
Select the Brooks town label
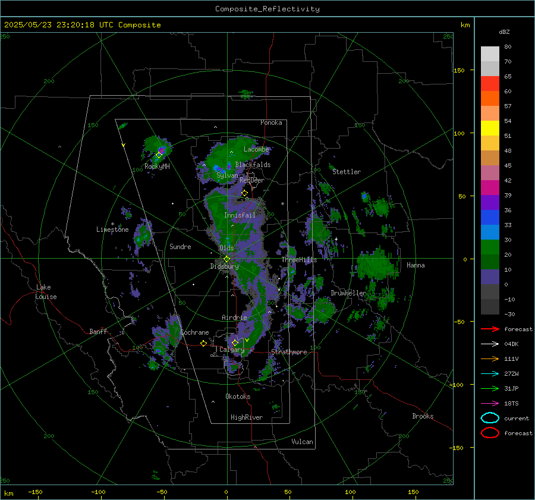(423, 416)
